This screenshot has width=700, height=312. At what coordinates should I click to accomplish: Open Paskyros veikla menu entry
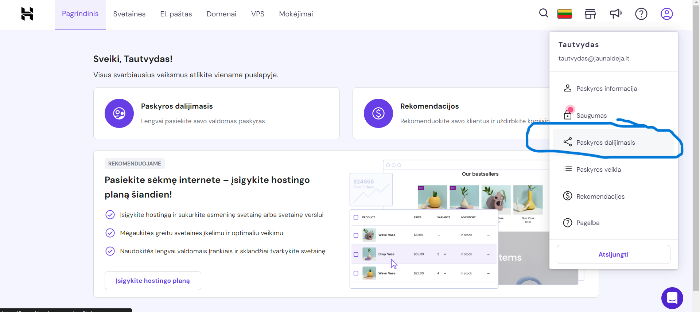pos(598,169)
